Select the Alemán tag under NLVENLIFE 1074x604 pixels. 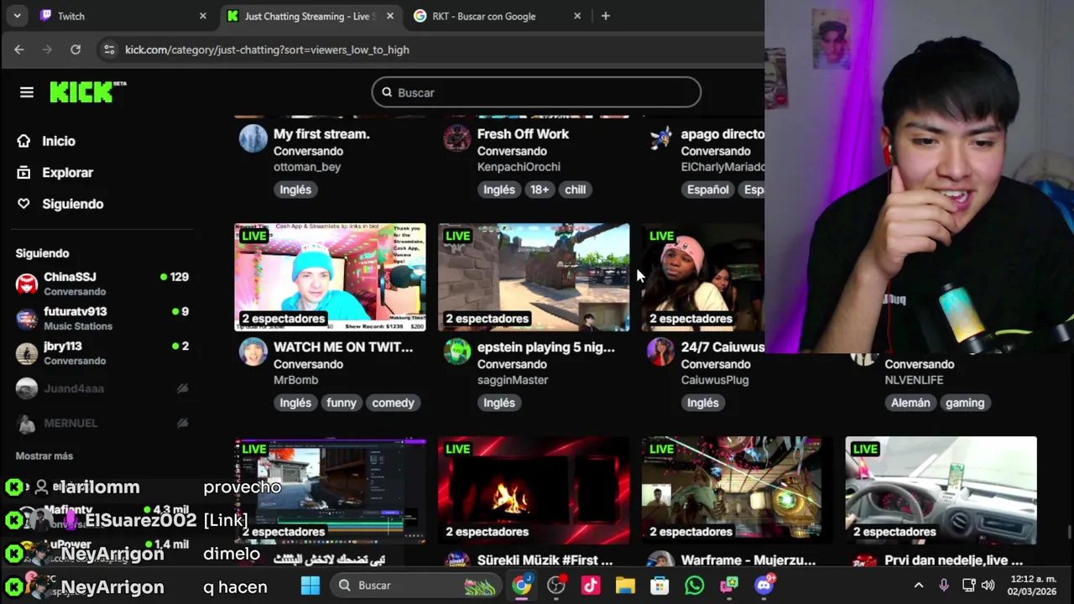point(910,403)
